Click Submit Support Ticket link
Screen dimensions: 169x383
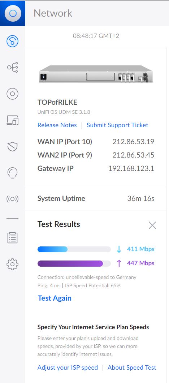coord(117,125)
